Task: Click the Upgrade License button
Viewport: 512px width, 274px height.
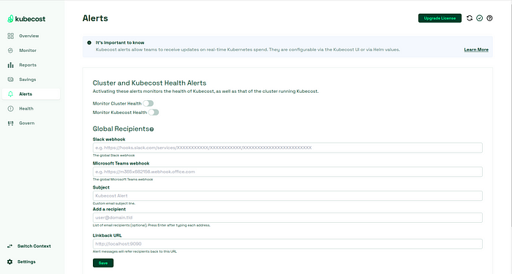Action: click(440, 18)
